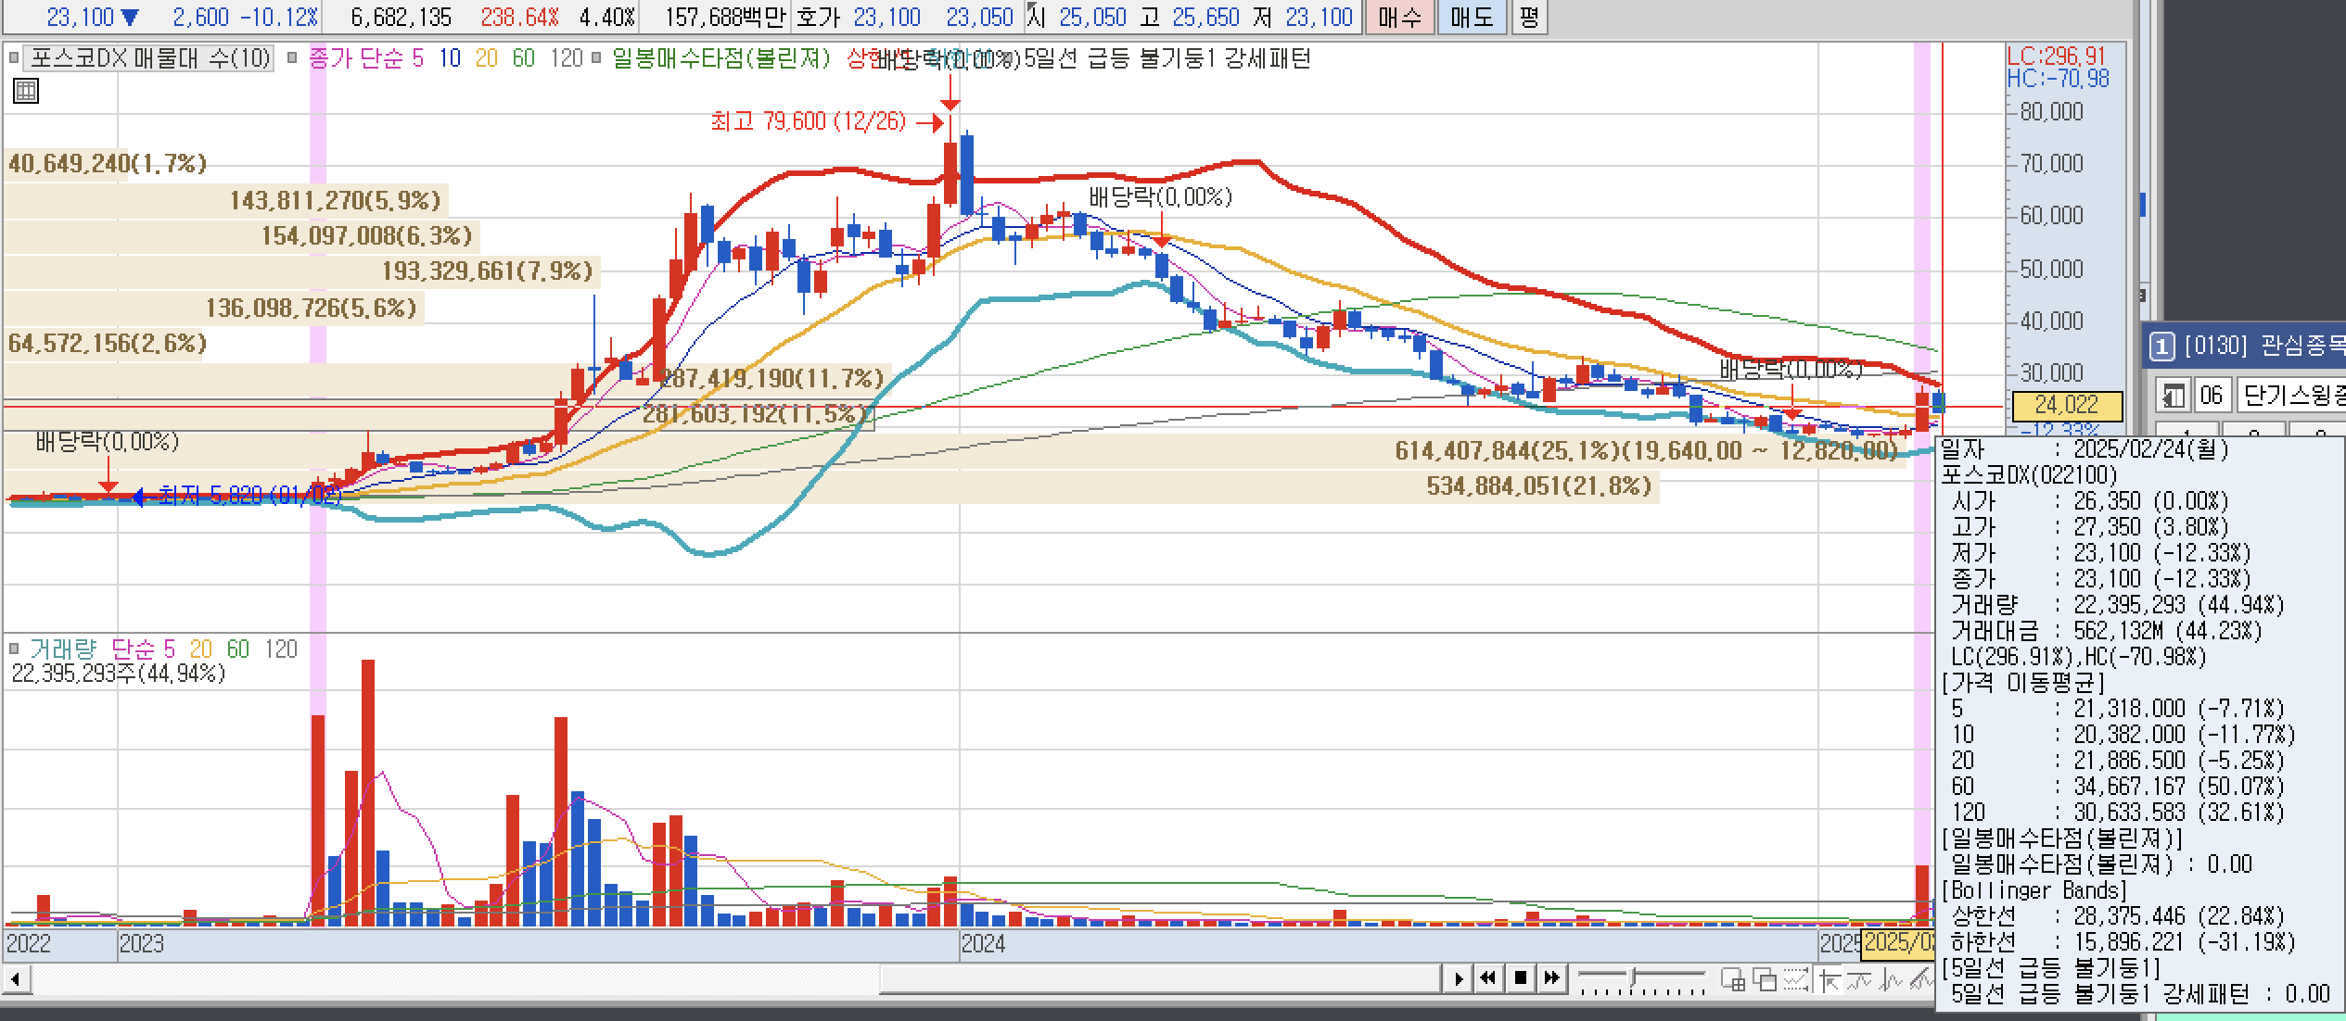The width and height of the screenshot is (2346, 1021).
Task: Click the data table icon under 매물대
Action: (26, 91)
